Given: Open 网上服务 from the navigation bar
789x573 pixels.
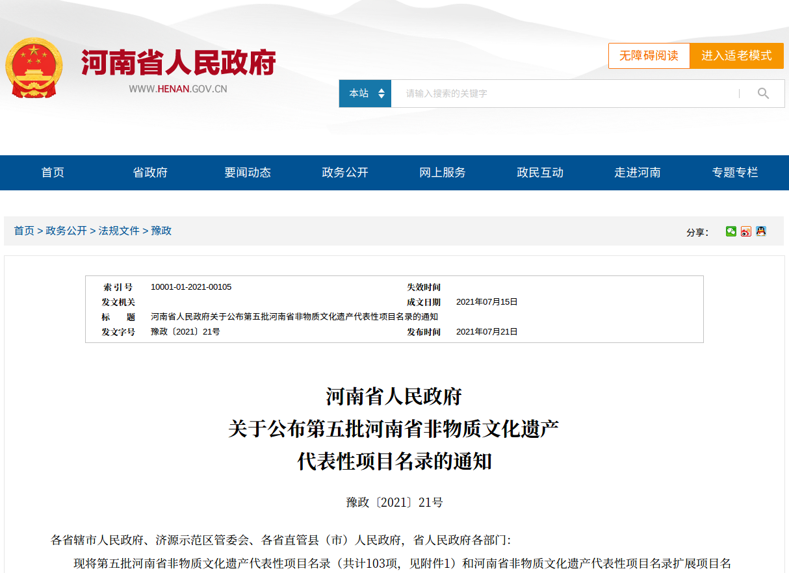Looking at the screenshot, I should [443, 173].
